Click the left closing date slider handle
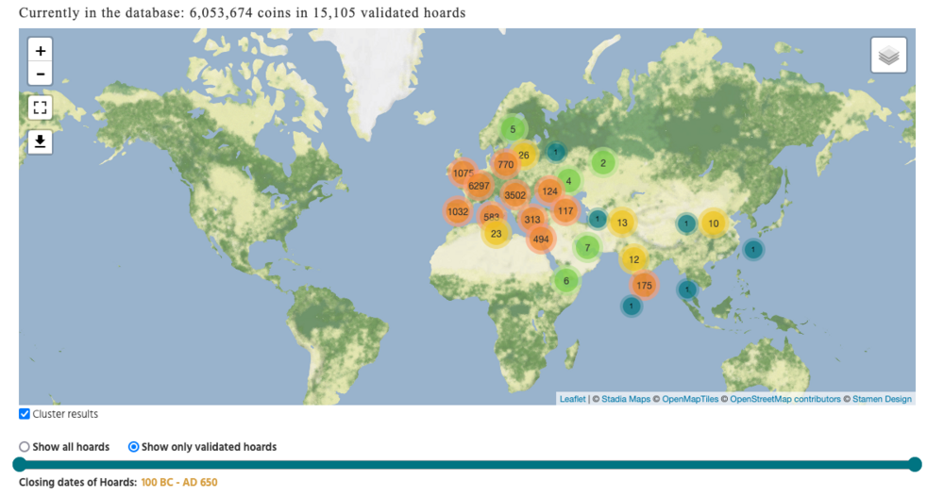Image resolution: width=944 pixels, height=497 pixels. [20, 464]
